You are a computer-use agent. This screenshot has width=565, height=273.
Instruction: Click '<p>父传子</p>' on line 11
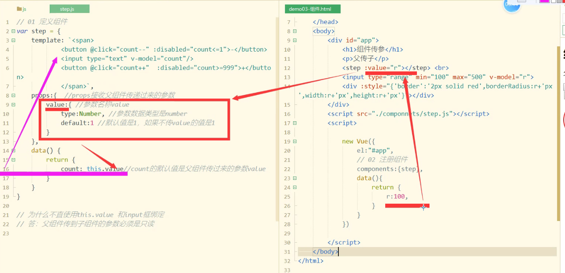[x=366, y=58]
